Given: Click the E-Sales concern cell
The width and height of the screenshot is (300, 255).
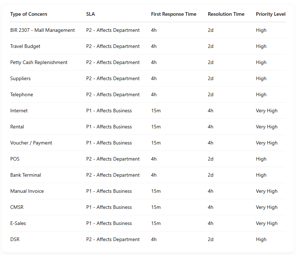Looking at the screenshot, I should click(x=18, y=224).
